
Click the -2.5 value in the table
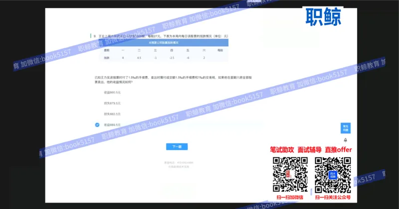click(172, 58)
